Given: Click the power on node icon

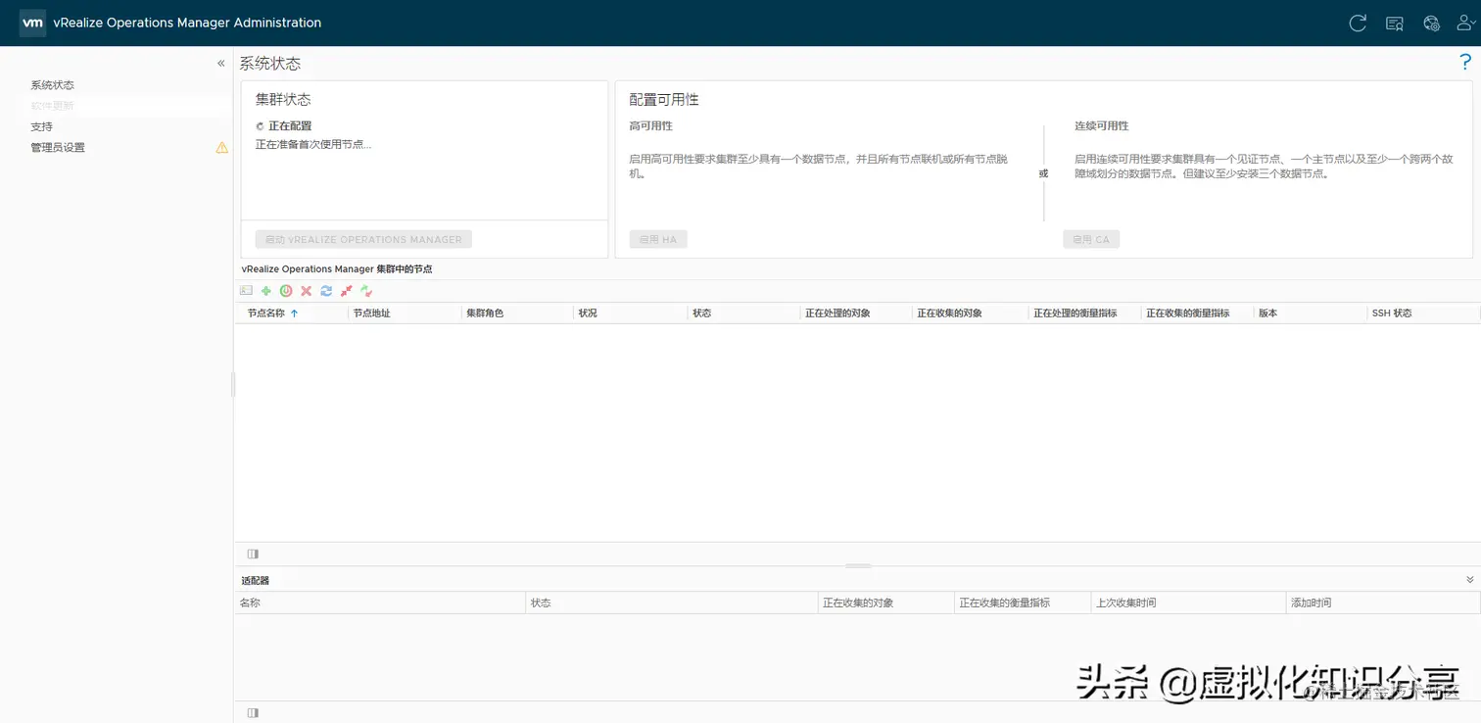Looking at the screenshot, I should click(286, 290).
